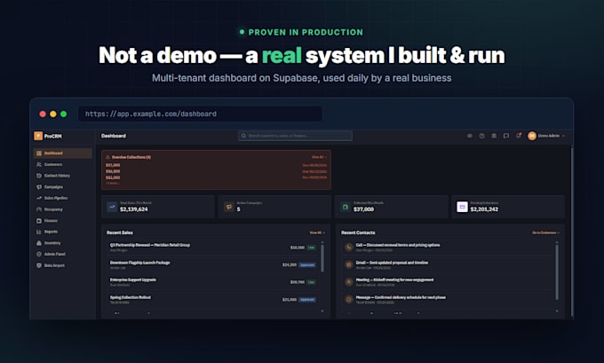Click the yellow minimize window dot
604x363 pixels.
[53, 114]
